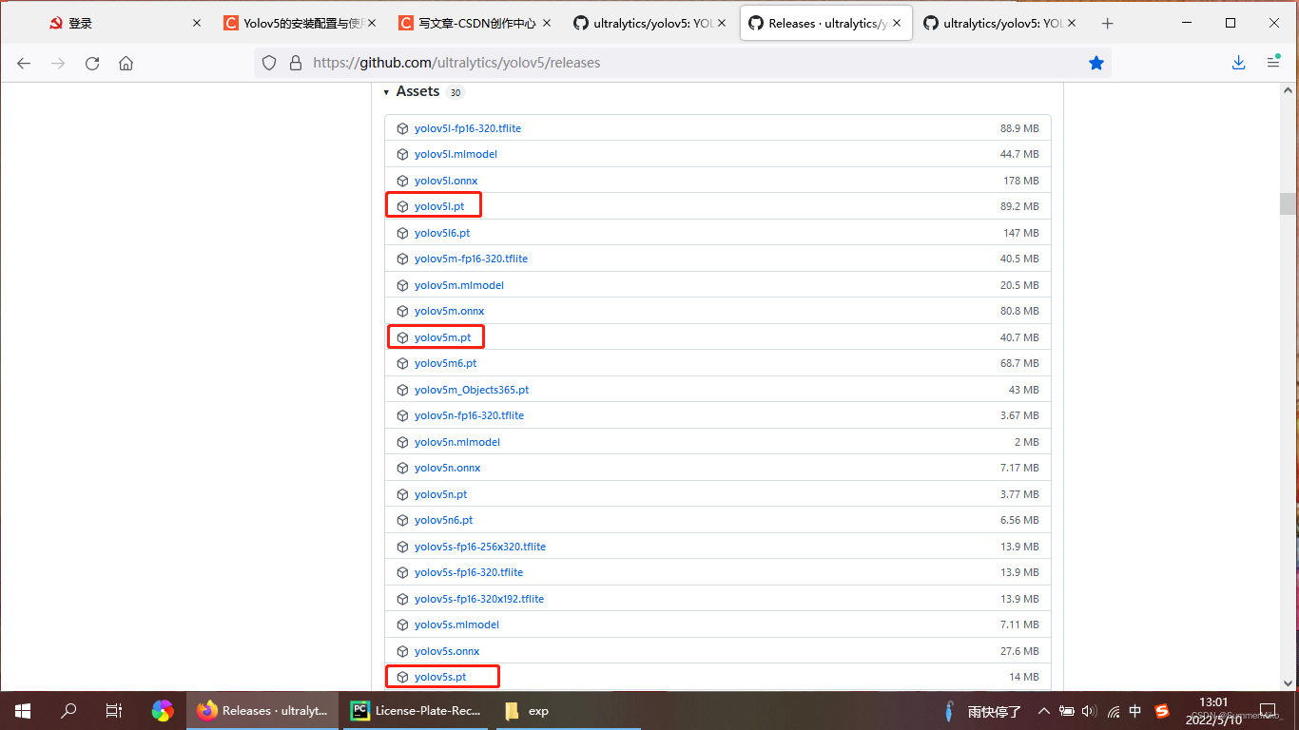
Task: Switch to 写文章-CSDN创作中心 tab
Action: click(x=475, y=24)
